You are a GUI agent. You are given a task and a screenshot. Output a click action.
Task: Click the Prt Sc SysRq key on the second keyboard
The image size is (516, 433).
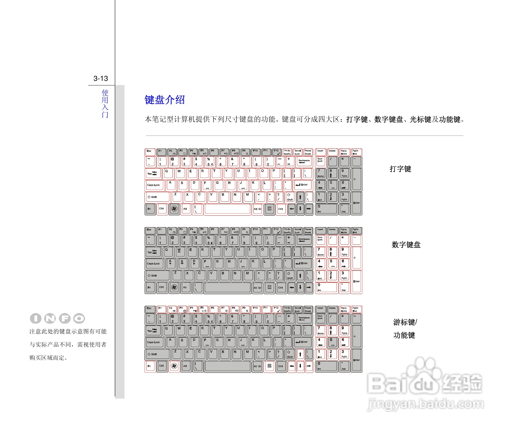pos(287,231)
